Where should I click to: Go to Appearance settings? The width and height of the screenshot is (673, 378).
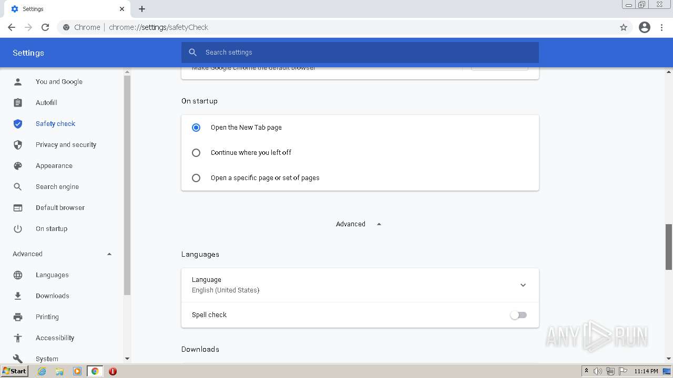click(54, 165)
